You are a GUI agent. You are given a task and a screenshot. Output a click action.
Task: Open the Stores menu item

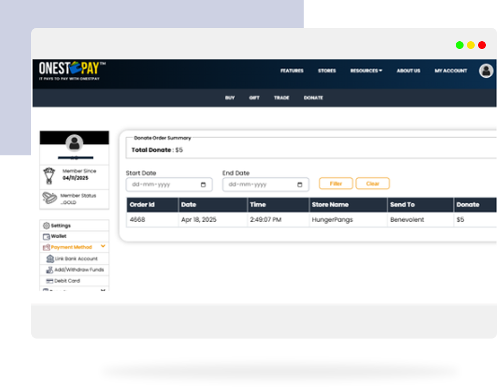click(327, 71)
